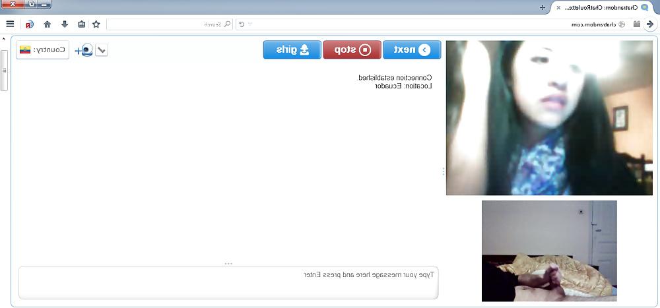Click the dots handle above message box
Image resolution: width=660 pixels, height=308 pixels.
228,264
